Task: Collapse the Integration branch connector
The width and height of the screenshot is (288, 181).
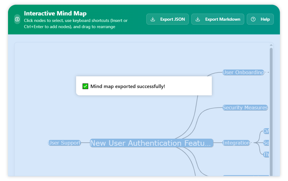Action: click(x=253, y=143)
